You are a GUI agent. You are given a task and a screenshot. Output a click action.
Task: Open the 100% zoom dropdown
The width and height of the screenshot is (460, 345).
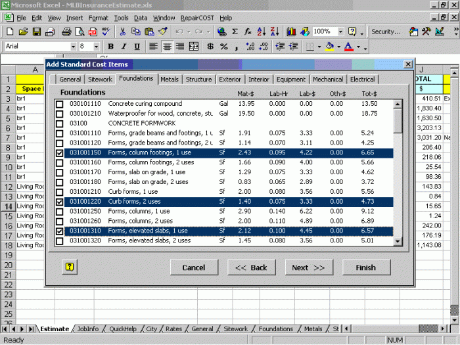(x=339, y=32)
